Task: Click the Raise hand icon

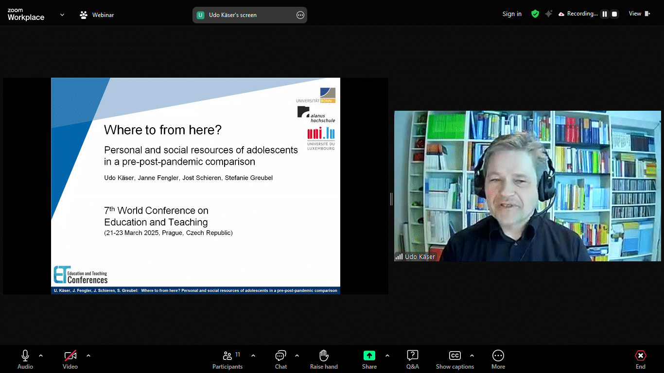Action: pyautogui.click(x=324, y=359)
